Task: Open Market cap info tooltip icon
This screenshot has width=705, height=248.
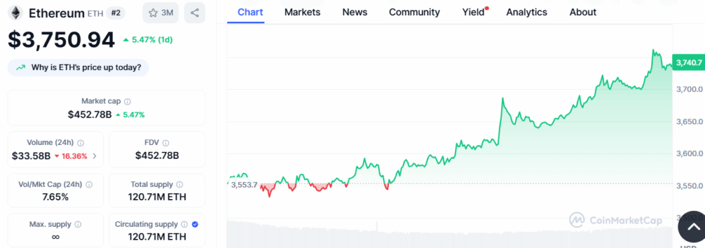Action: pyautogui.click(x=127, y=102)
